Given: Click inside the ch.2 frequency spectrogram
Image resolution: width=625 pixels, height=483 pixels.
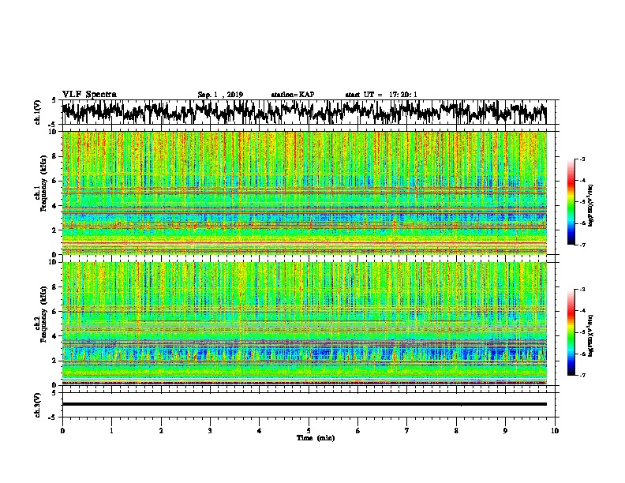Looking at the screenshot, I should [x=304, y=324].
